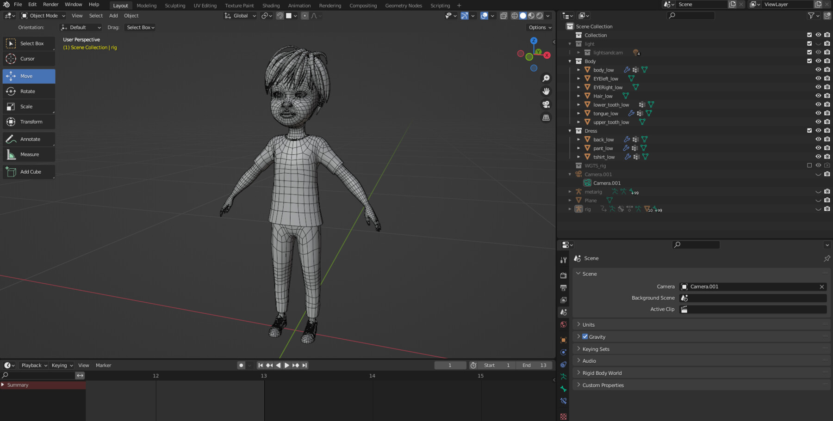
Task: Disable Gravity in scene settings
Action: 585,336
